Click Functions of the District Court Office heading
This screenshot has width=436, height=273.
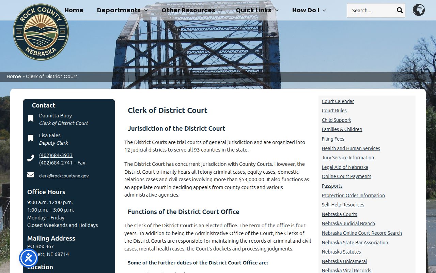tap(183, 212)
